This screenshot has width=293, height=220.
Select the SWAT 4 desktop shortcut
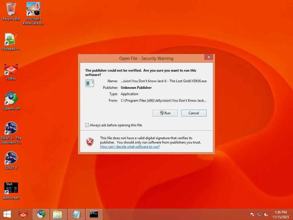(11, 160)
